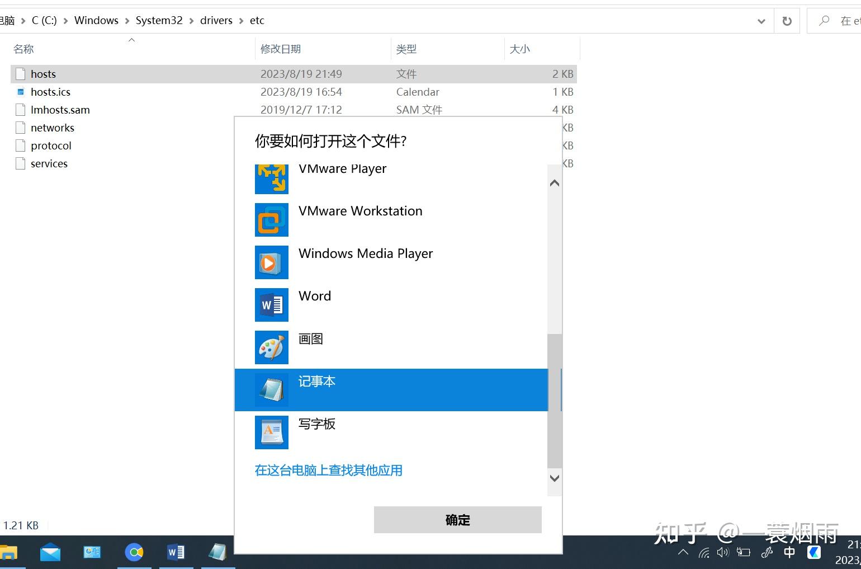Viewport: 861px width, 569px height.
Task: Expand the address bar history dropdown
Action: click(x=761, y=21)
